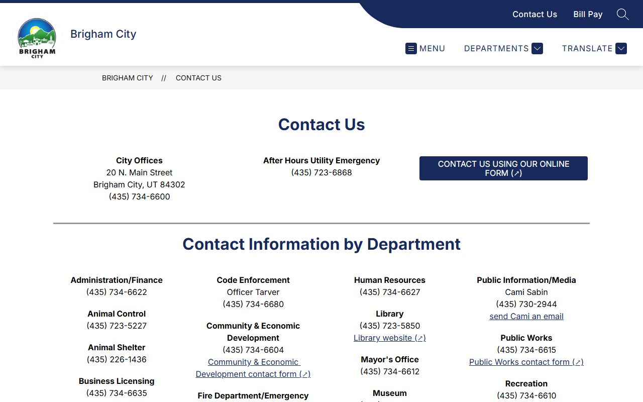Open the Library website link
The width and height of the screenshot is (643, 402).
point(390,338)
